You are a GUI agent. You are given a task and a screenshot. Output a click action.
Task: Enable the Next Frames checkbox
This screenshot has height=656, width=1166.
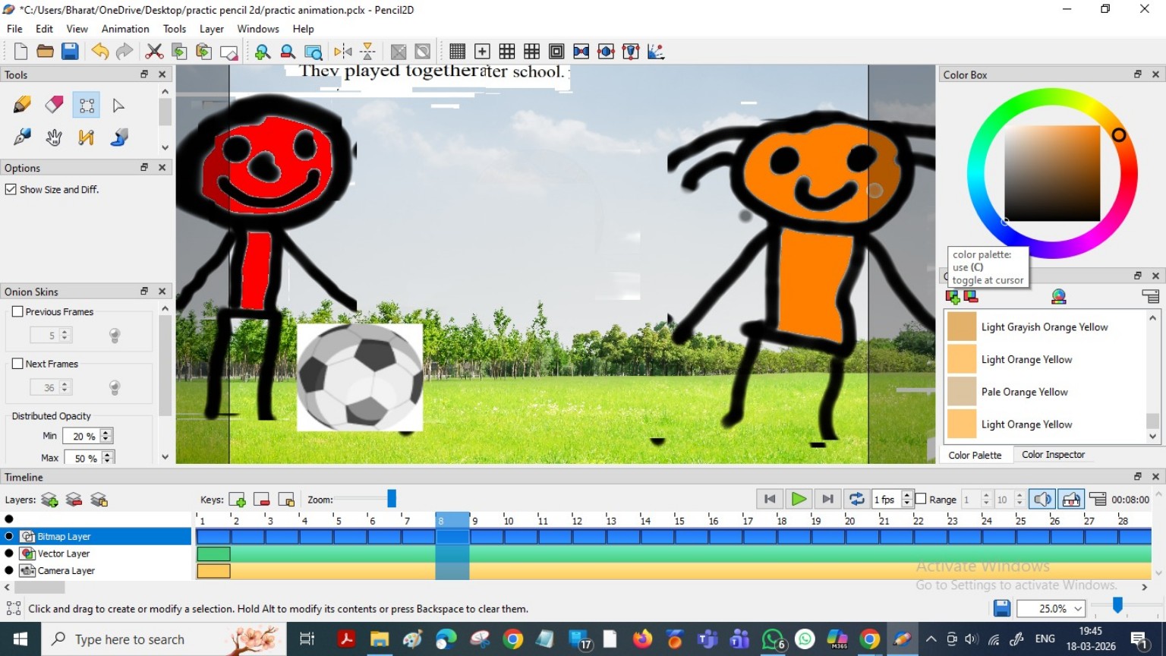(17, 364)
